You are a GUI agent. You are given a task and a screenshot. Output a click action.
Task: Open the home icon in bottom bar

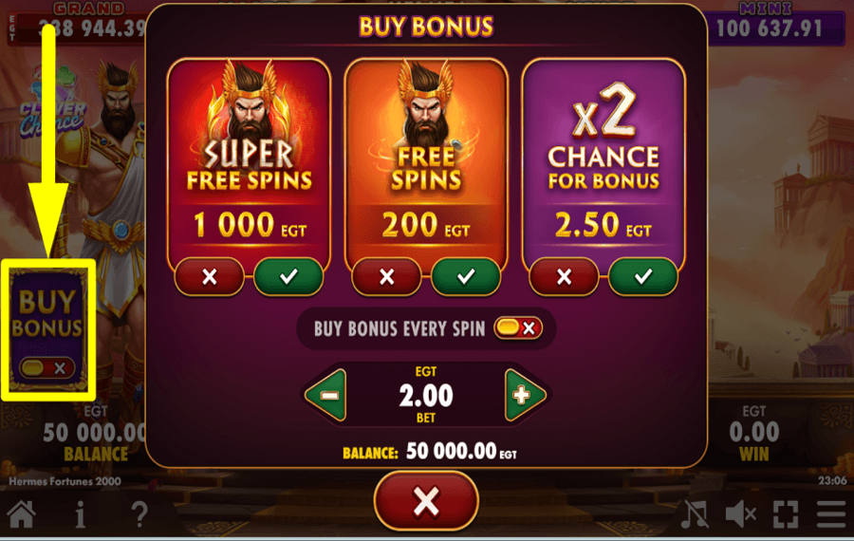pos(22,514)
